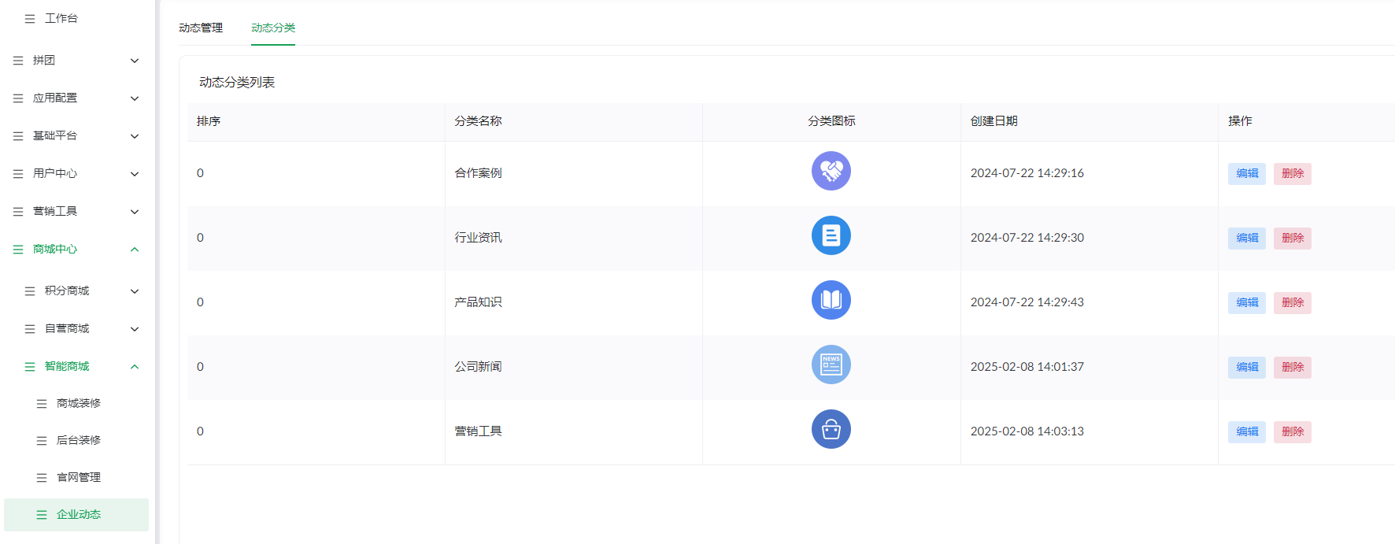Screen dimensions: 1395x544
Task: Click the open book icon for 产品知识
Action: pyautogui.click(x=831, y=300)
